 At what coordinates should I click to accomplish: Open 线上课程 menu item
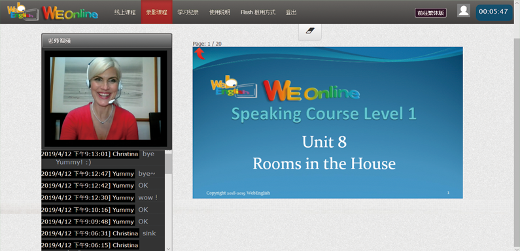click(125, 12)
